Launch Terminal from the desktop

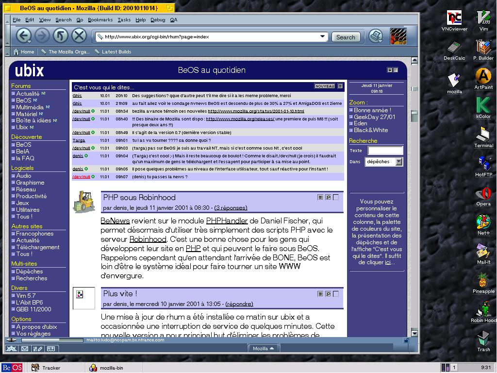pos(483,137)
